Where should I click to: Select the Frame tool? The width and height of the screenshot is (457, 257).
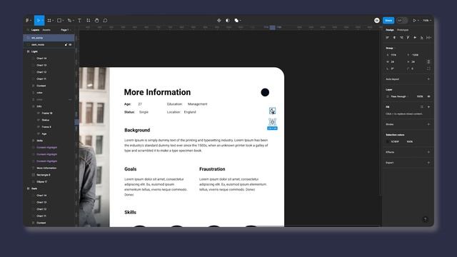point(49,21)
